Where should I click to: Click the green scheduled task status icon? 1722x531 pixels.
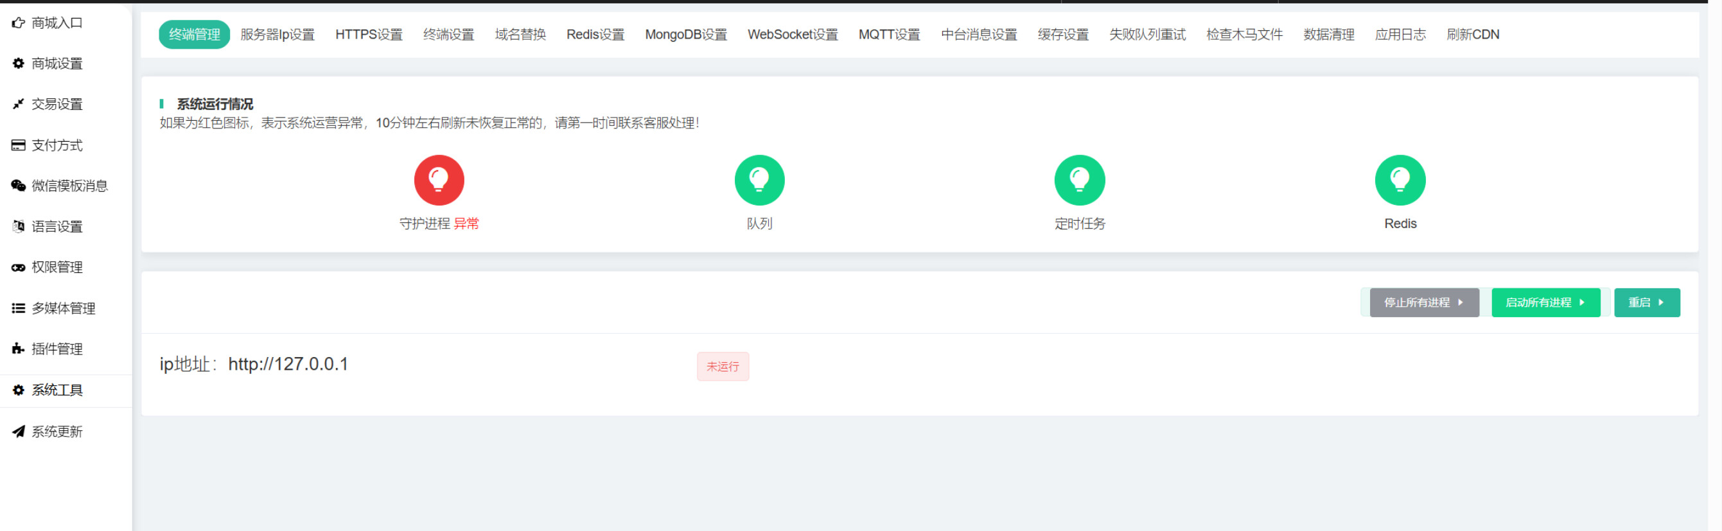[1079, 180]
